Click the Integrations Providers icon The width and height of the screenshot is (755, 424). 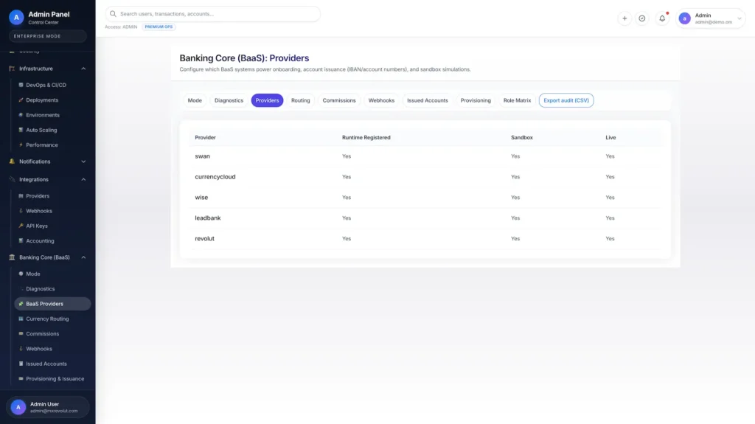[21, 196]
